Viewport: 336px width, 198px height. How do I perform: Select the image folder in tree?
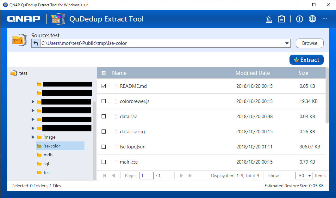click(49, 137)
